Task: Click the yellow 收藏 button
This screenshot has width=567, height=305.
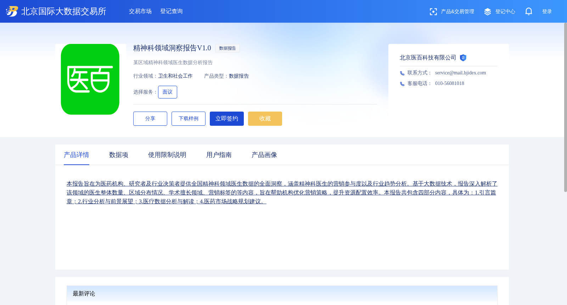Action: click(265, 119)
